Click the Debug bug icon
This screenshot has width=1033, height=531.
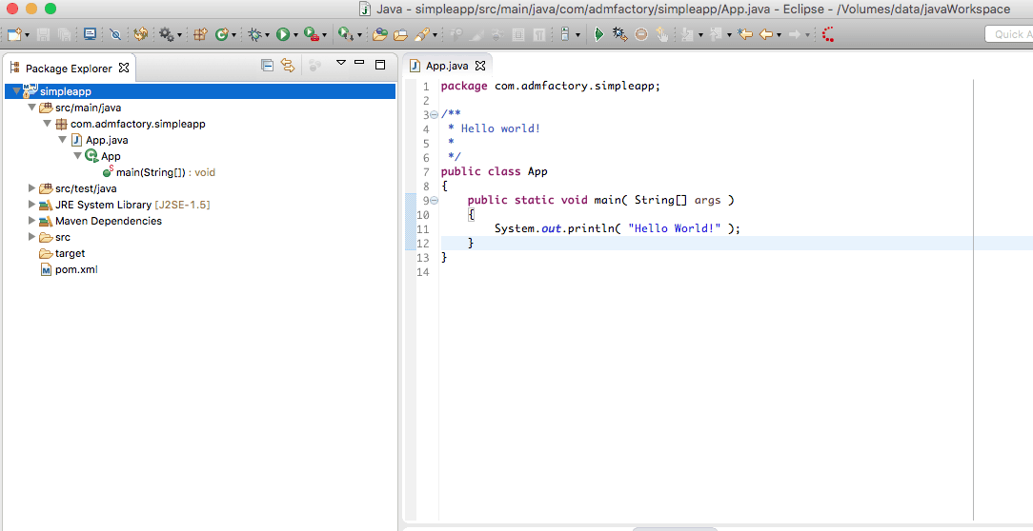tap(255, 34)
